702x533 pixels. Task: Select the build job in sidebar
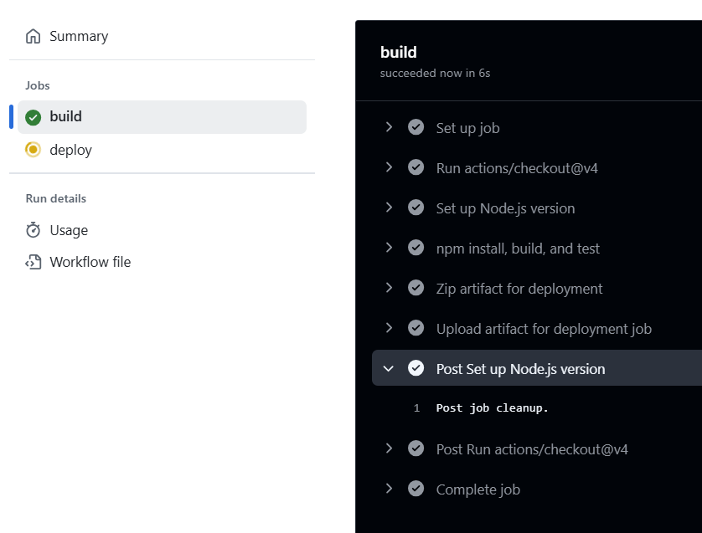point(162,117)
